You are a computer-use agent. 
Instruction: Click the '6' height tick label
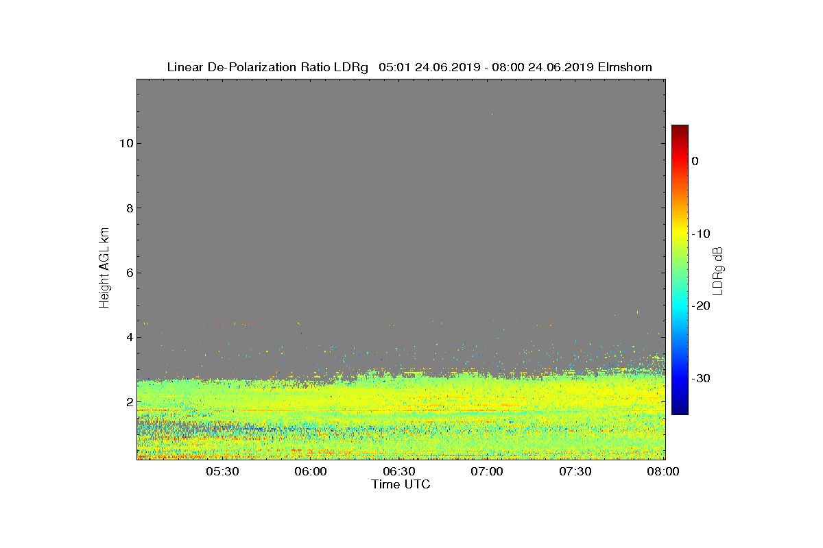(128, 273)
